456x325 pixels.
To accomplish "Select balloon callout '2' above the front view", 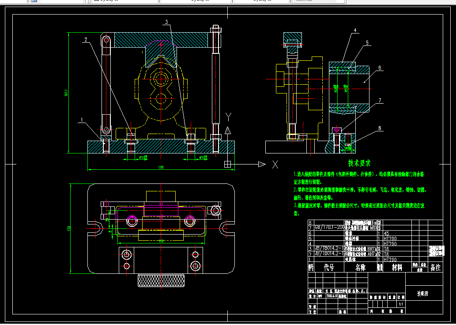I will coord(86,40).
